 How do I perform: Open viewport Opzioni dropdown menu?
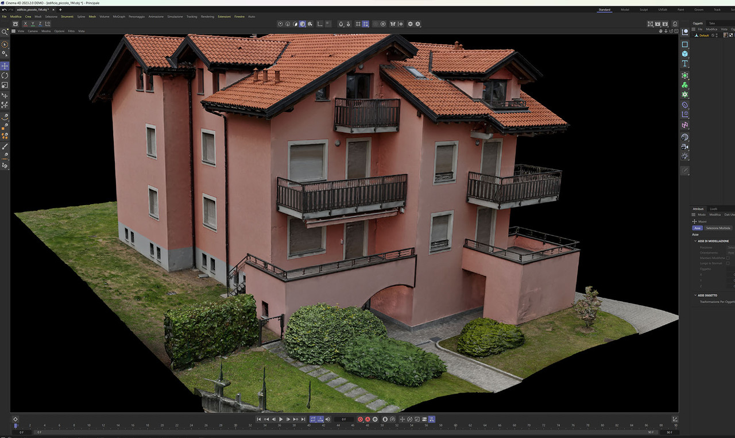pos(59,31)
